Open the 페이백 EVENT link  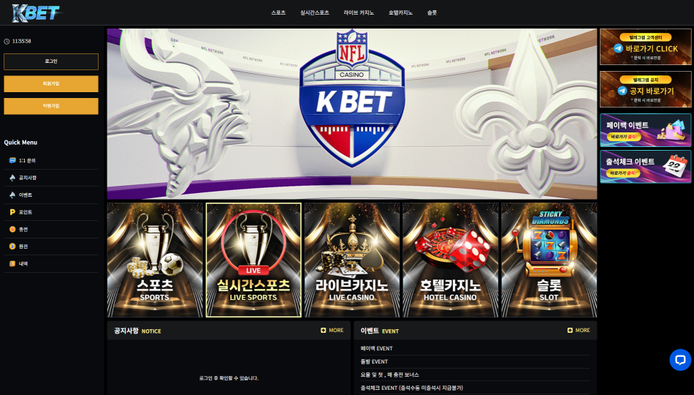[x=377, y=348]
